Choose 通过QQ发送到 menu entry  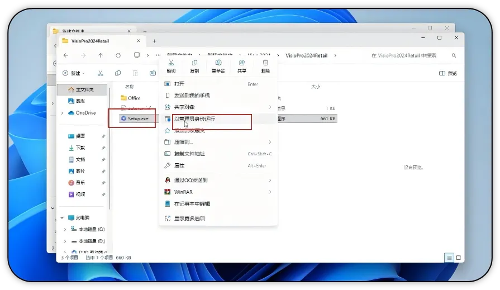(218, 180)
